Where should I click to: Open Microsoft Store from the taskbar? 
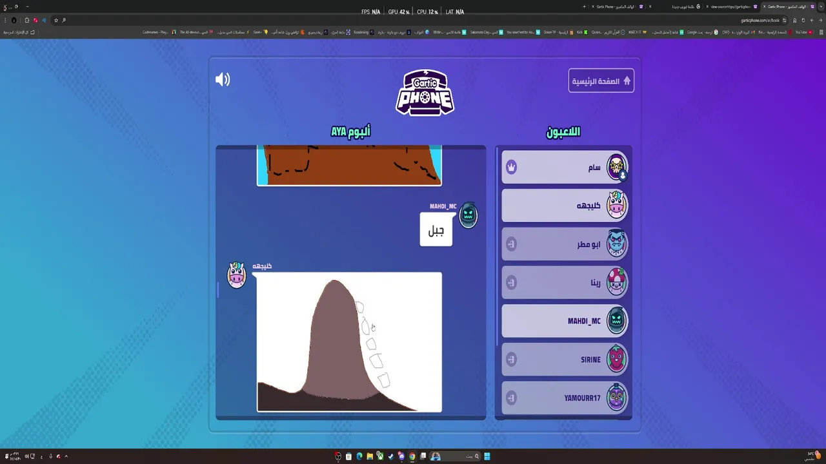(348, 456)
